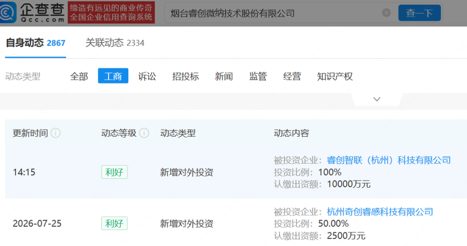Click the 投资比例 100% value
The width and height of the screenshot is (467, 246).
coord(329,172)
